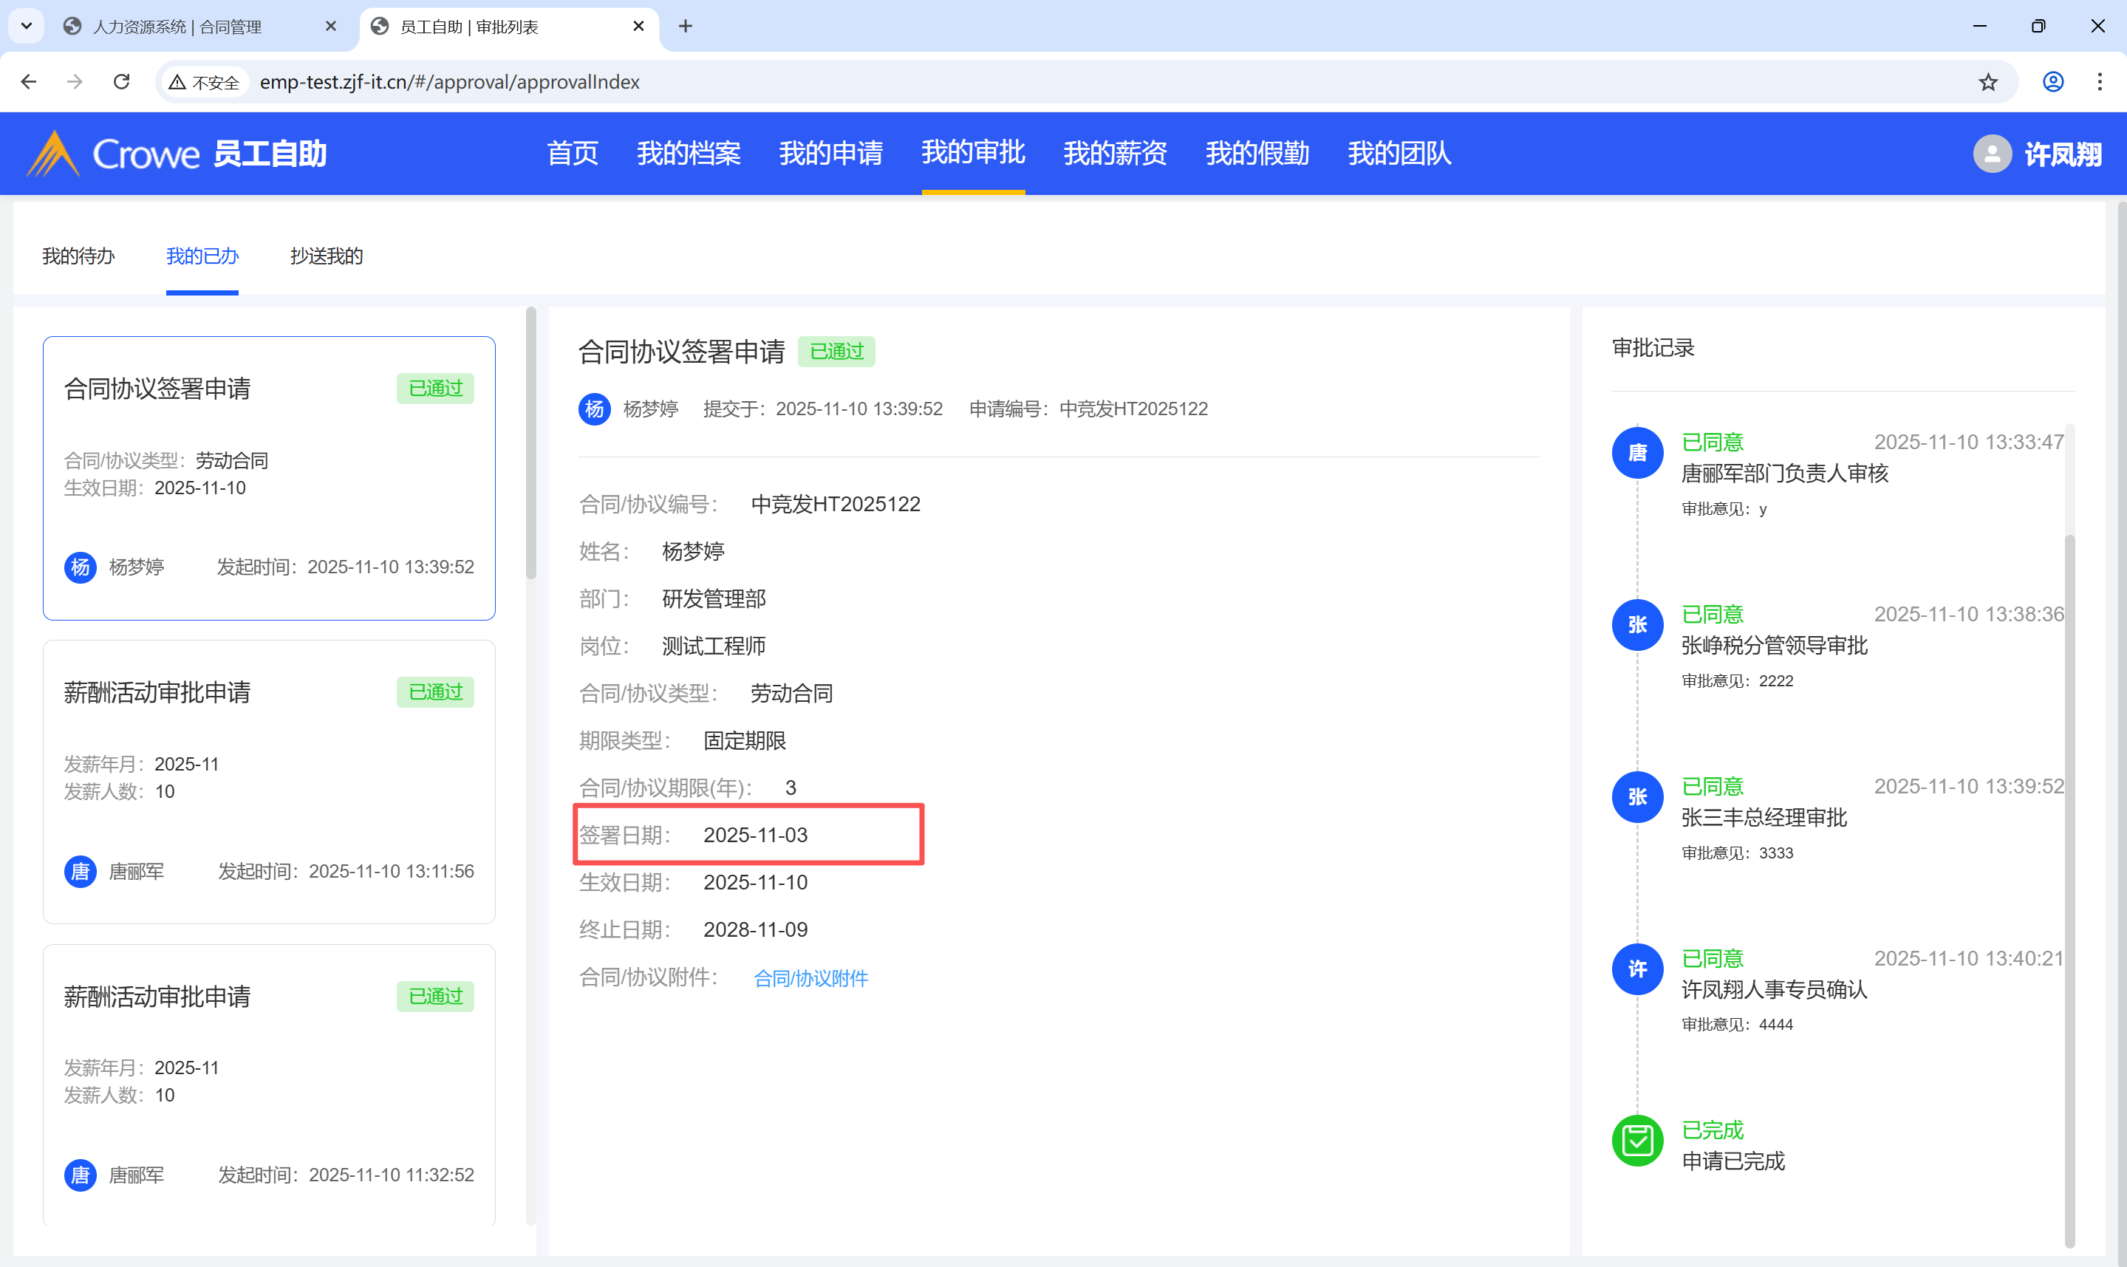Switch to the 抄送我的 tab
This screenshot has width=2127, height=1267.
[326, 256]
